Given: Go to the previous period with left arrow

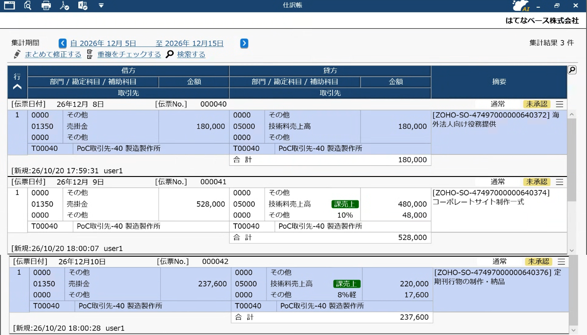Looking at the screenshot, I should pyautogui.click(x=63, y=43).
